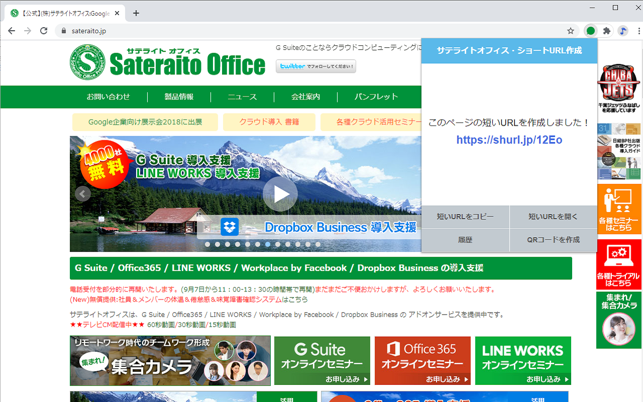Click the Twitter follow button
643x402 pixels.
pyautogui.click(x=315, y=66)
